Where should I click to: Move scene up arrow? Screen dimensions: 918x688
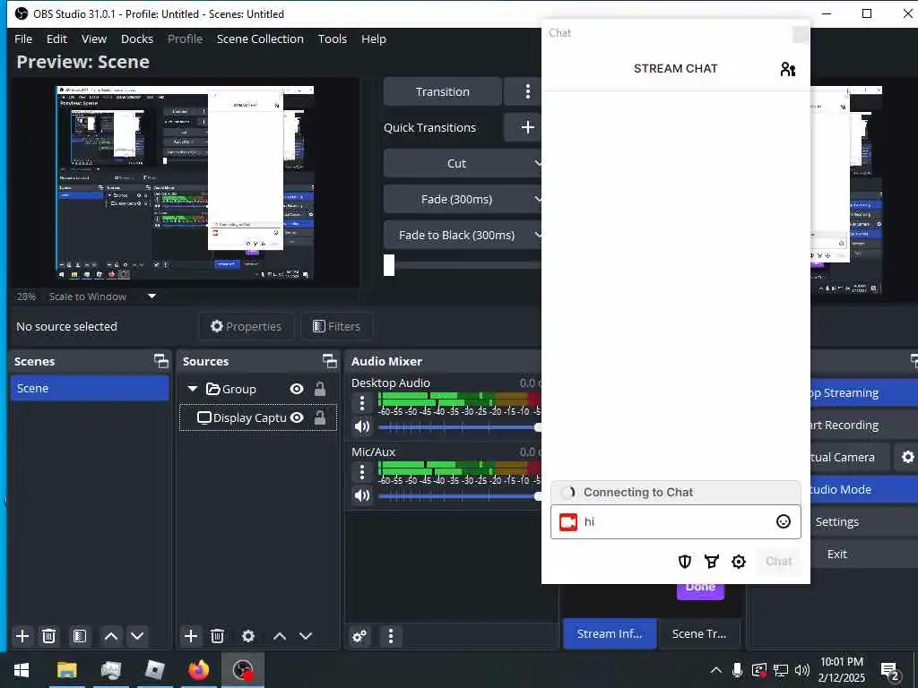pyautogui.click(x=110, y=636)
